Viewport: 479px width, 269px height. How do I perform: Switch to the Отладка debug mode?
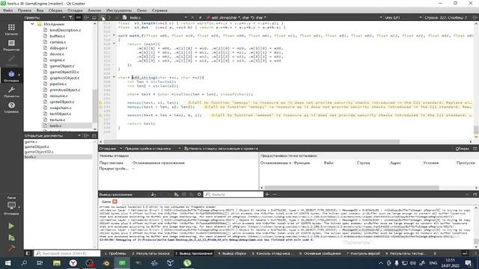[11, 76]
